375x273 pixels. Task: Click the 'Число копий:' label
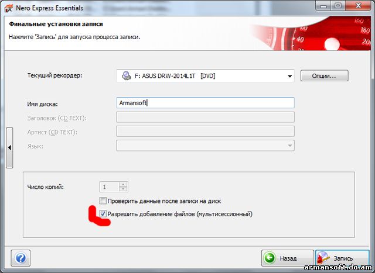click(46, 187)
